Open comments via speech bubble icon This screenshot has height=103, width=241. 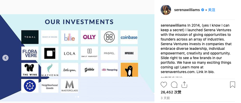coord(174,85)
